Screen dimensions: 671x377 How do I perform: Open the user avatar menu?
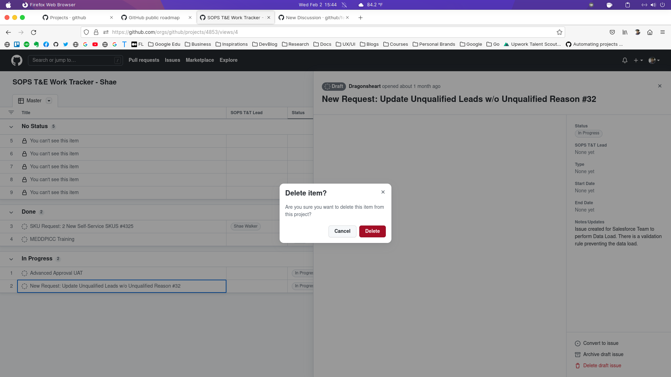(654, 60)
